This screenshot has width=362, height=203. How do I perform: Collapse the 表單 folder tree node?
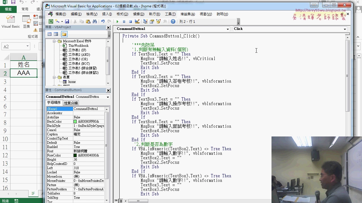point(54,77)
